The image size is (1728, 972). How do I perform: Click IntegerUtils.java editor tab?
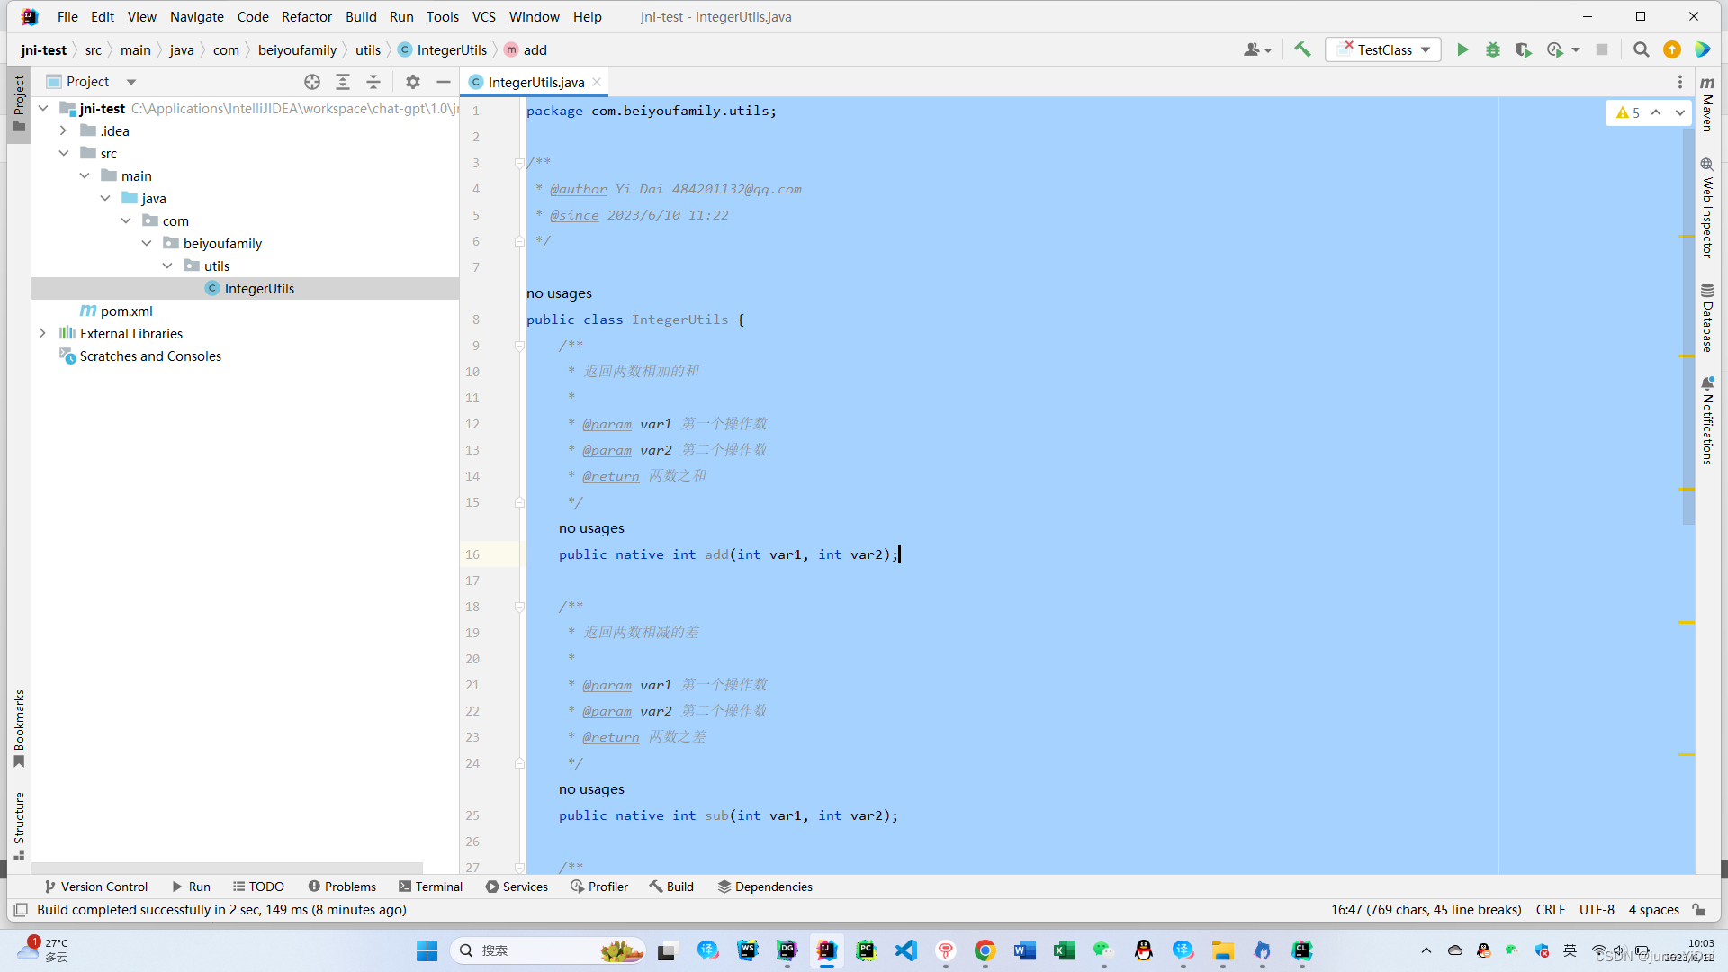click(534, 81)
